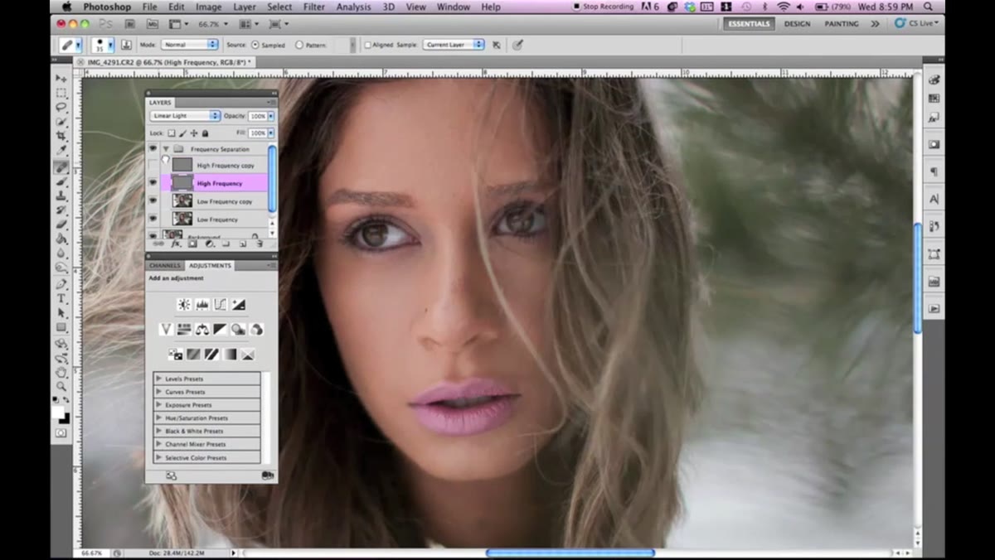The height and width of the screenshot is (560, 995).
Task: Click the foreground color swatch
Action: click(59, 412)
